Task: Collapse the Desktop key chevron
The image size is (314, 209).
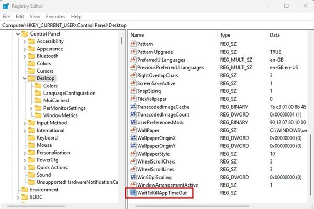Action: 25,78
